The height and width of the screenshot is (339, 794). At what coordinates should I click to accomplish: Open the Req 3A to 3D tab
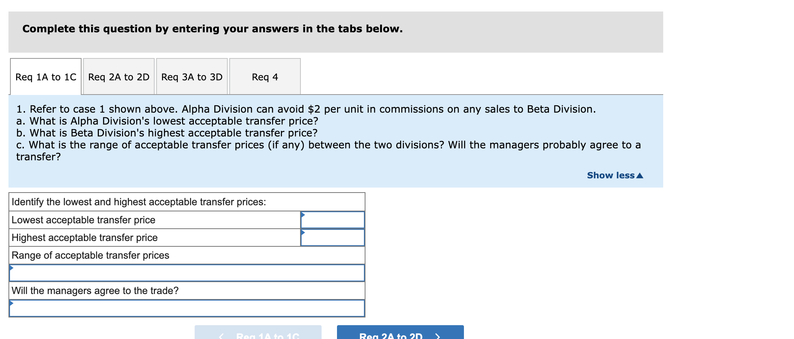click(x=192, y=76)
